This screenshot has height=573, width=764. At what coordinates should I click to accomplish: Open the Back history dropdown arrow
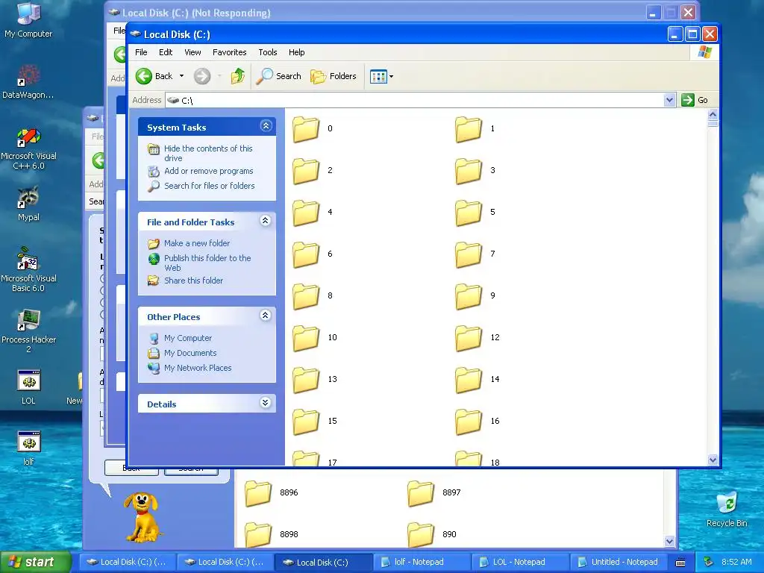point(182,76)
